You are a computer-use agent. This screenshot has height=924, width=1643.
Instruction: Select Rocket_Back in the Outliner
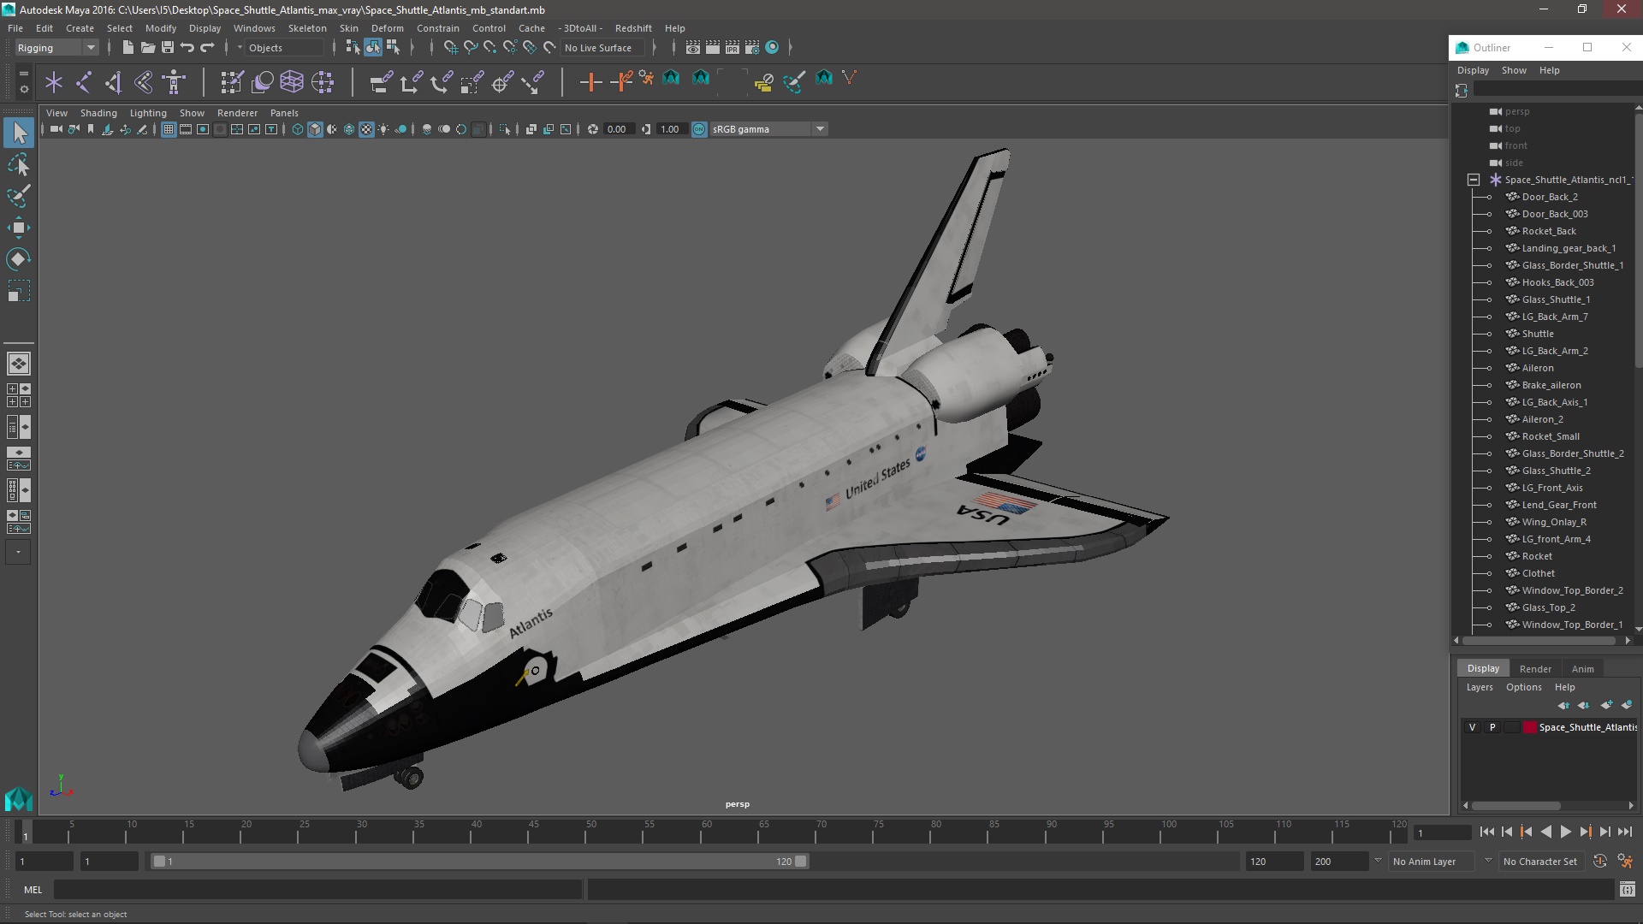coord(1548,231)
